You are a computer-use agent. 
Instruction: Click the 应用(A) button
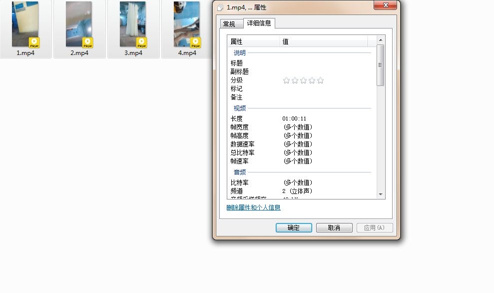(x=375, y=227)
